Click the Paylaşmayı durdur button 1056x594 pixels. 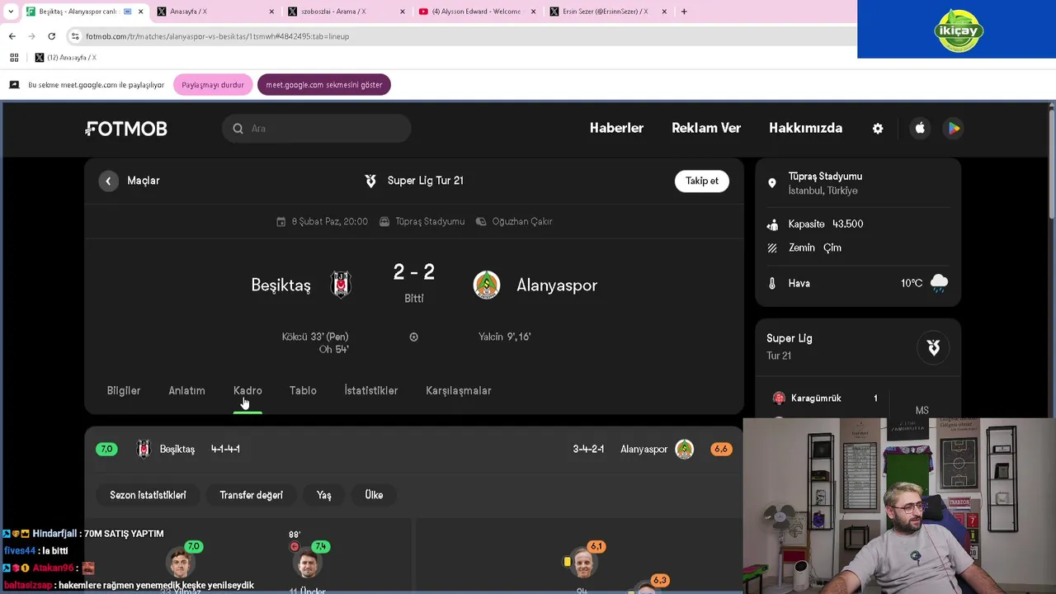[x=213, y=85]
